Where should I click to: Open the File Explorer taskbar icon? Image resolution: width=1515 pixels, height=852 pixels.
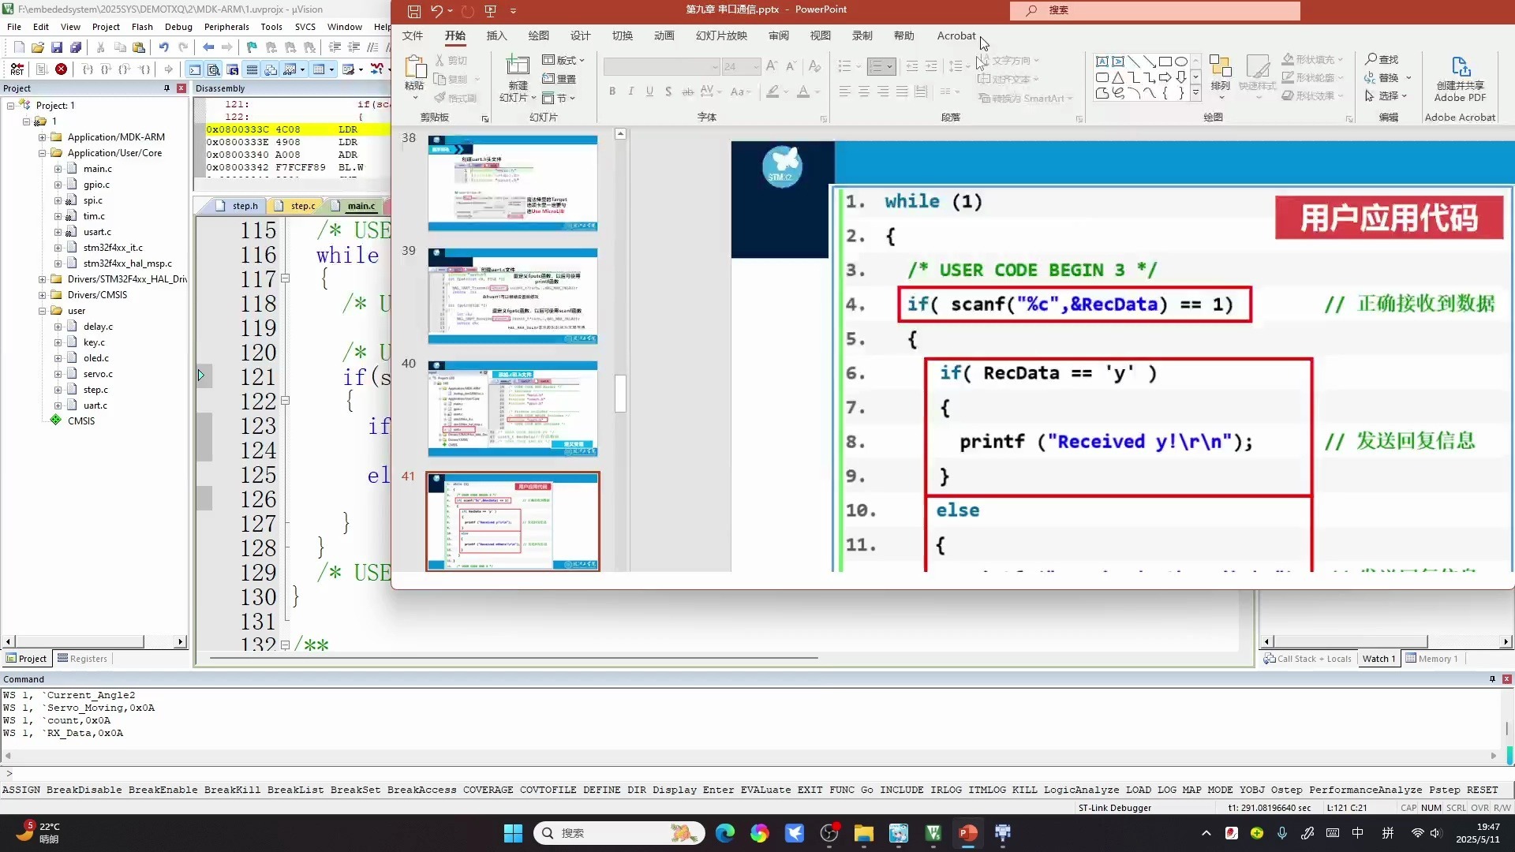(x=863, y=833)
